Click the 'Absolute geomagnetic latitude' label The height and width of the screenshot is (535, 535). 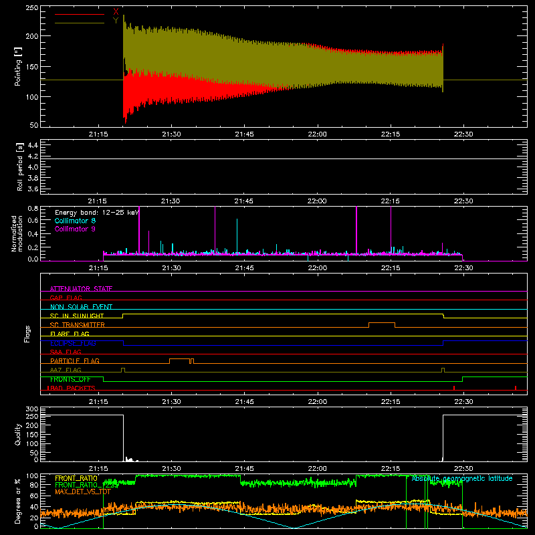click(x=462, y=478)
